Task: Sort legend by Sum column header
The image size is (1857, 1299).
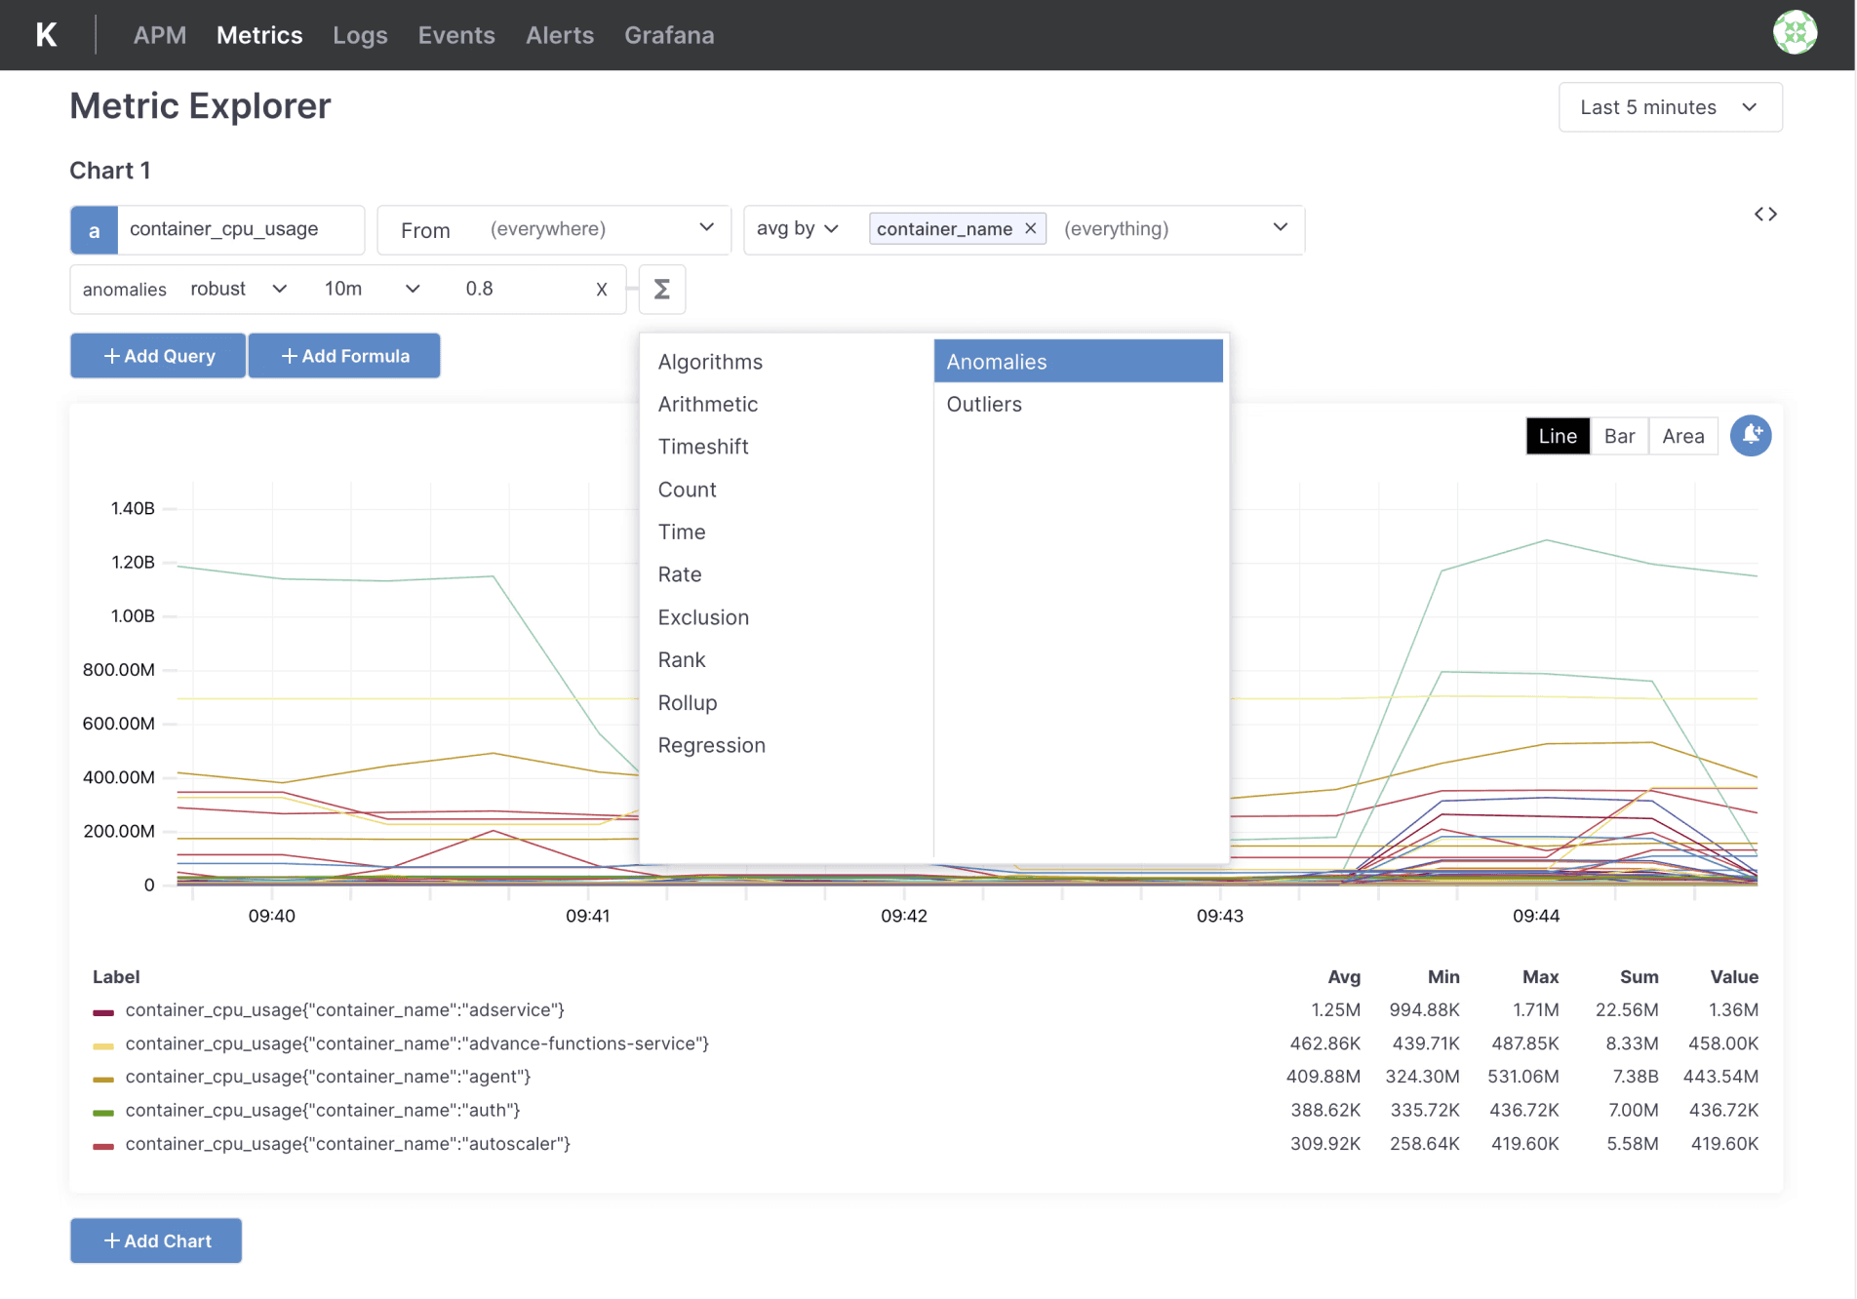Action: pyautogui.click(x=1640, y=977)
